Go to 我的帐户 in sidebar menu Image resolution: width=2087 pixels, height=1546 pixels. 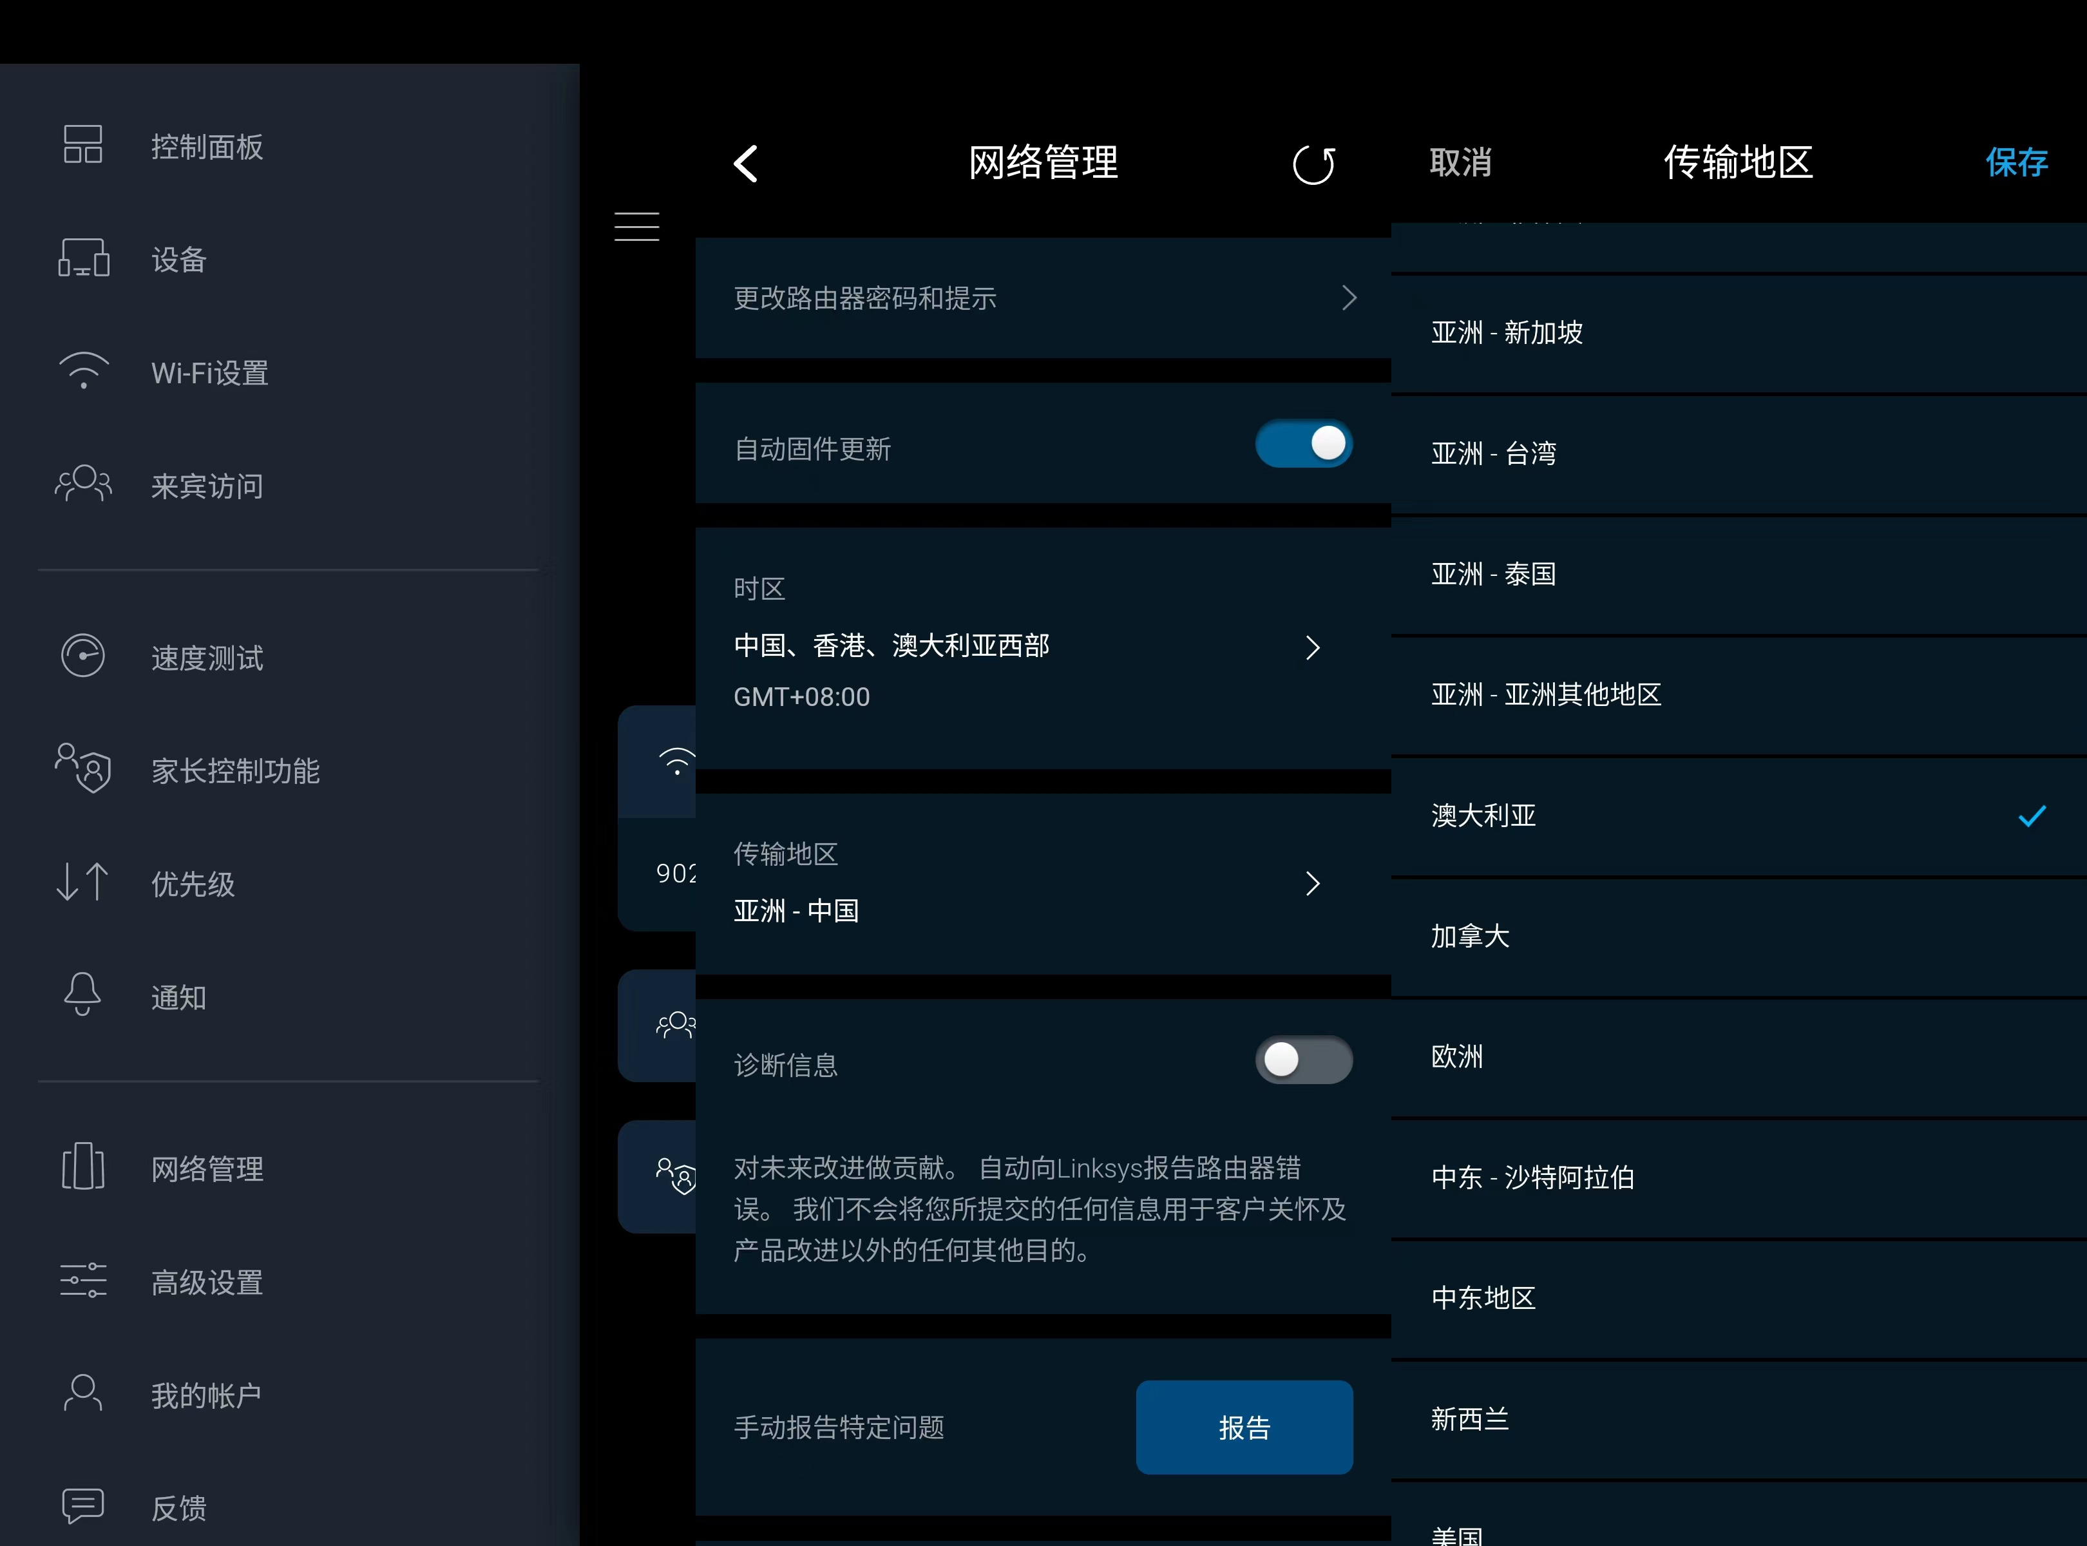[x=205, y=1395]
